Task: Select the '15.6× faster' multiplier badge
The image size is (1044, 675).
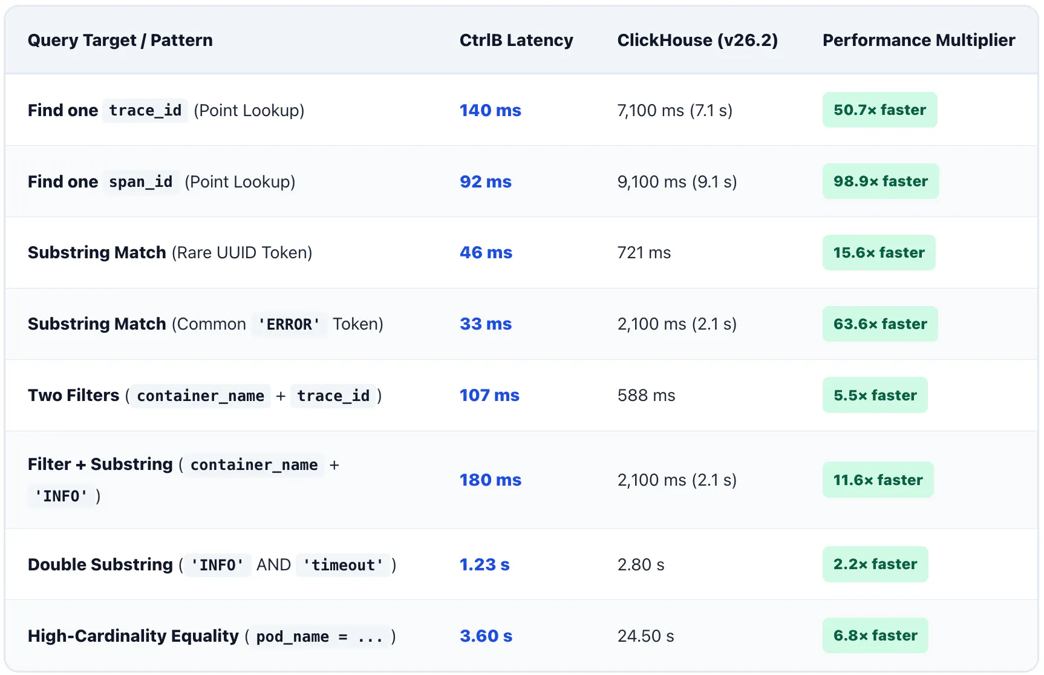Action: click(879, 253)
